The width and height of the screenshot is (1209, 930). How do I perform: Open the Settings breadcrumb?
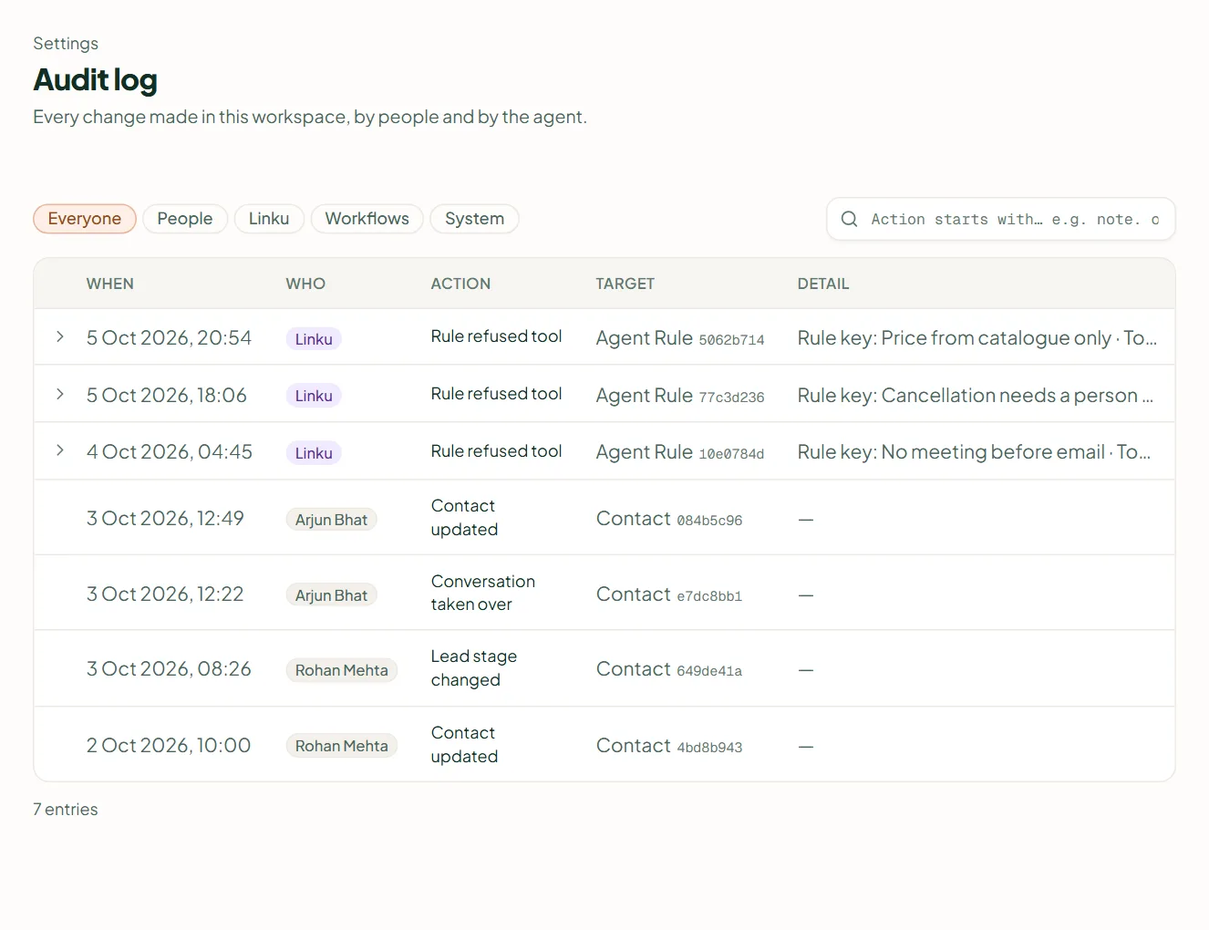point(66,44)
